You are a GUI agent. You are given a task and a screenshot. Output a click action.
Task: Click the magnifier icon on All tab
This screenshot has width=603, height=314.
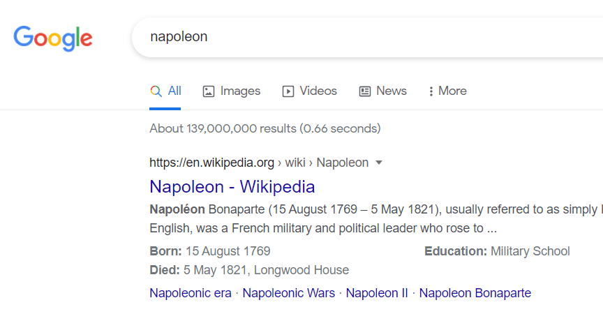click(156, 91)
